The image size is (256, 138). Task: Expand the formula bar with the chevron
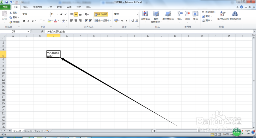254,31
